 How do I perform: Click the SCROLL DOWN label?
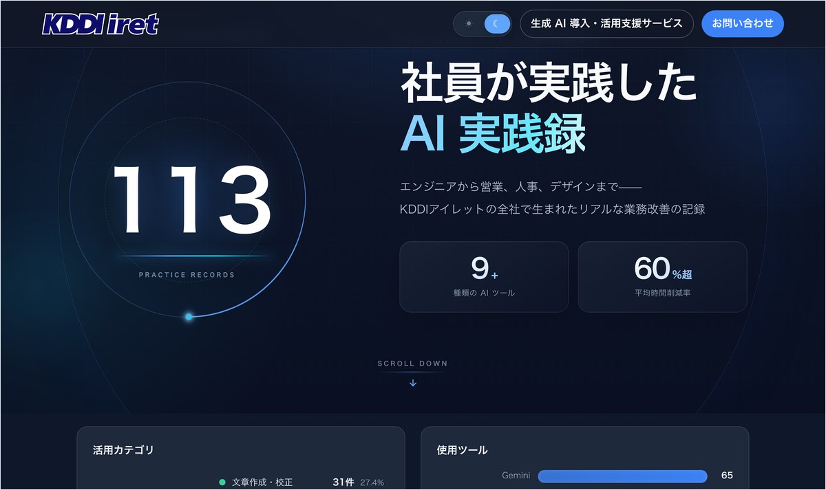pos(412,364)
